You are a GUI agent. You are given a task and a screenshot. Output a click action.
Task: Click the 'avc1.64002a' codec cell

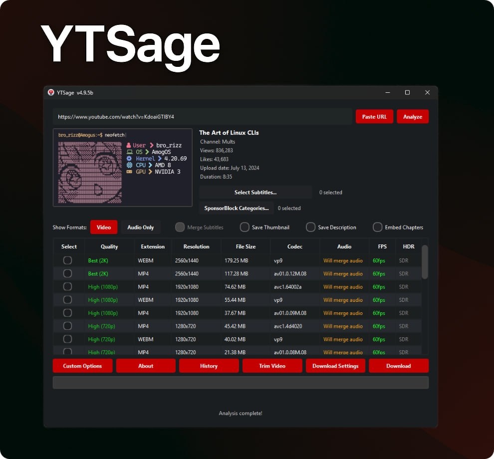coord(287,287)
